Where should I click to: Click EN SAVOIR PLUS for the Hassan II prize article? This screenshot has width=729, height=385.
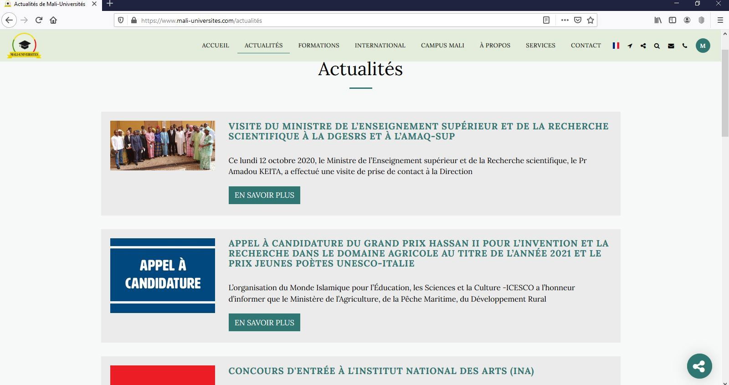click(x=264, y=323)
